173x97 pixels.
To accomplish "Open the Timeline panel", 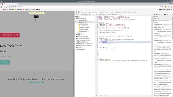I will [x=106, y=12].
